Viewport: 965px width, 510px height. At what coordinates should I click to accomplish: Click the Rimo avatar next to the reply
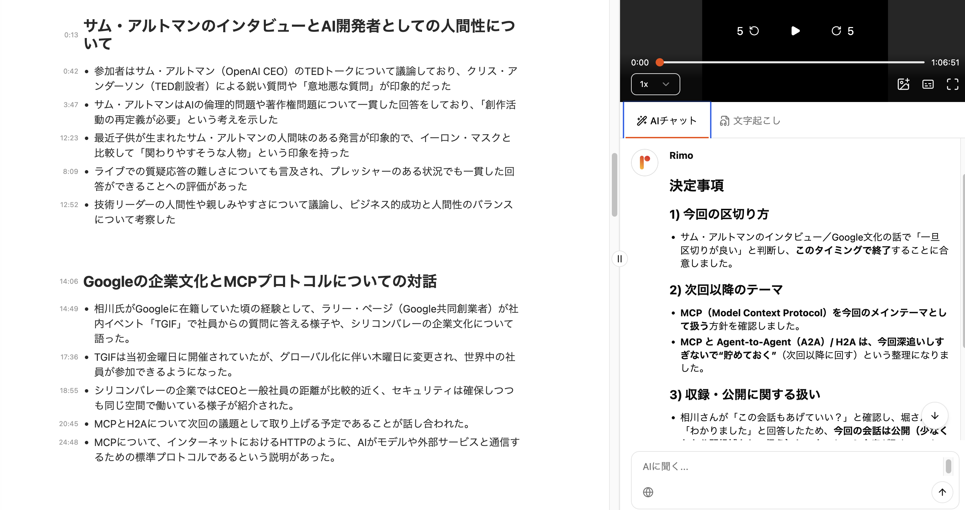(x=645, y=163)
